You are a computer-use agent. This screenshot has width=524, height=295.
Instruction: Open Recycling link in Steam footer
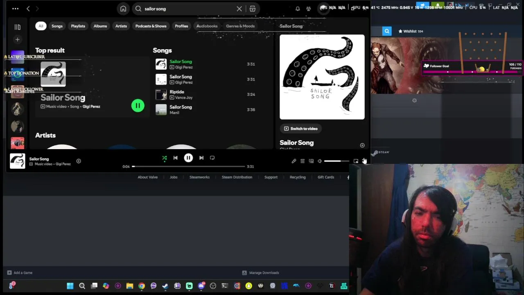(298, 177)
